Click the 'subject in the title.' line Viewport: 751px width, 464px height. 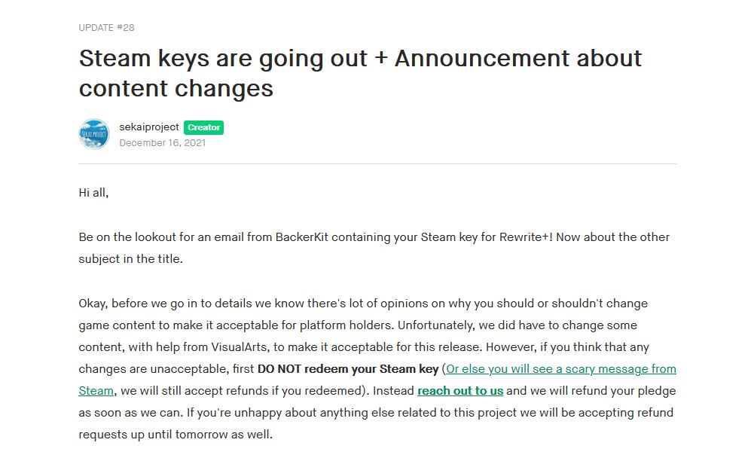coord(130,259)
